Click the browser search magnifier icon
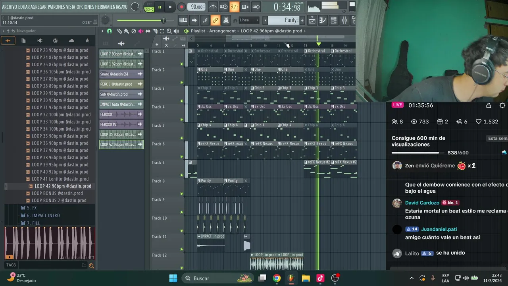The image size is (508, 286). pyautogui.click(x=91, y=265)
